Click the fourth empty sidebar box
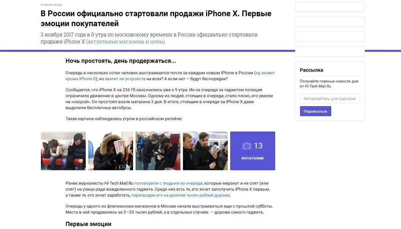The height and width of the screenshot is (229, 401). point(330,51)
